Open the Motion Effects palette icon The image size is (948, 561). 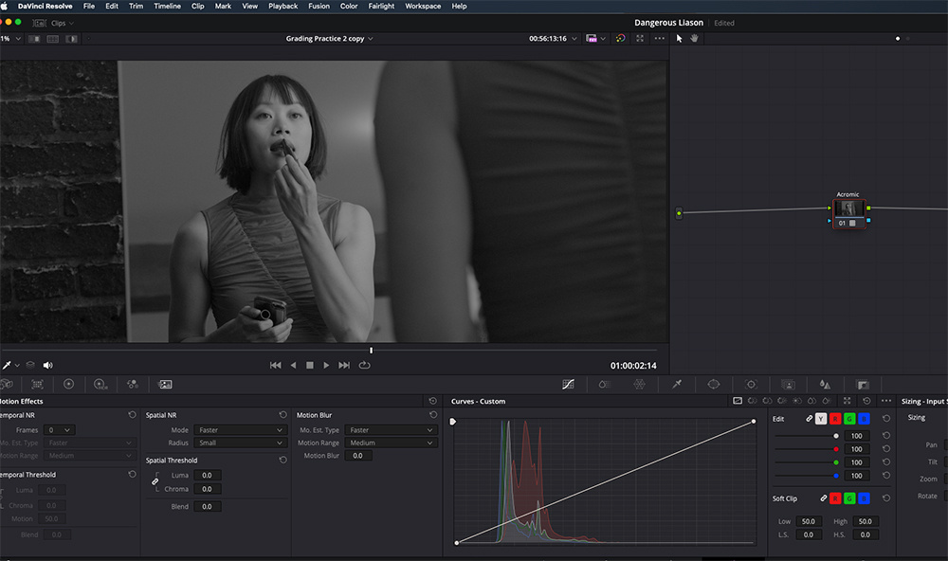(x=165, y=385)
